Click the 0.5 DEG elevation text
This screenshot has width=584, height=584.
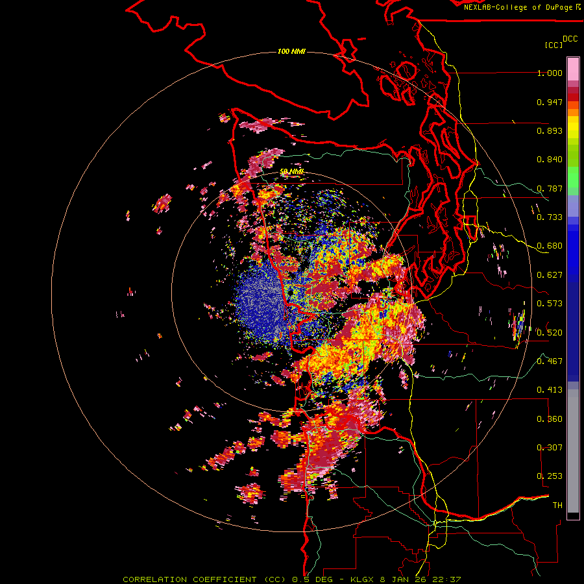point(312,579)
